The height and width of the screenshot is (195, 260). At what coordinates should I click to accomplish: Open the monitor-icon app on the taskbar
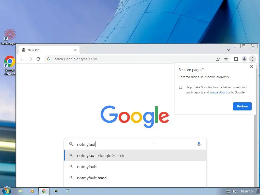[x=56, y=191]
